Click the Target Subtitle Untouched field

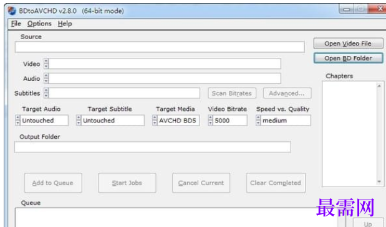pos(112,120)
